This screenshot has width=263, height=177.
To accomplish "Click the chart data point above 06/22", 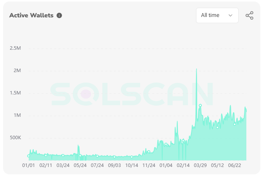I will coord(235,124).
